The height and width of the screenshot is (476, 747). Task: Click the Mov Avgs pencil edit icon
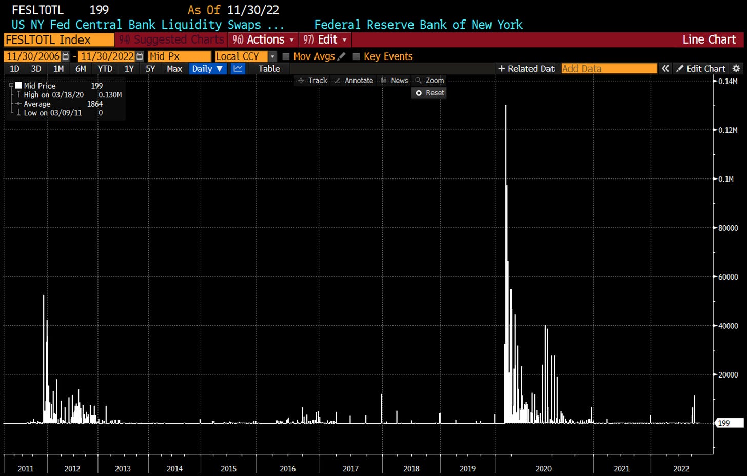pos(342,56)
